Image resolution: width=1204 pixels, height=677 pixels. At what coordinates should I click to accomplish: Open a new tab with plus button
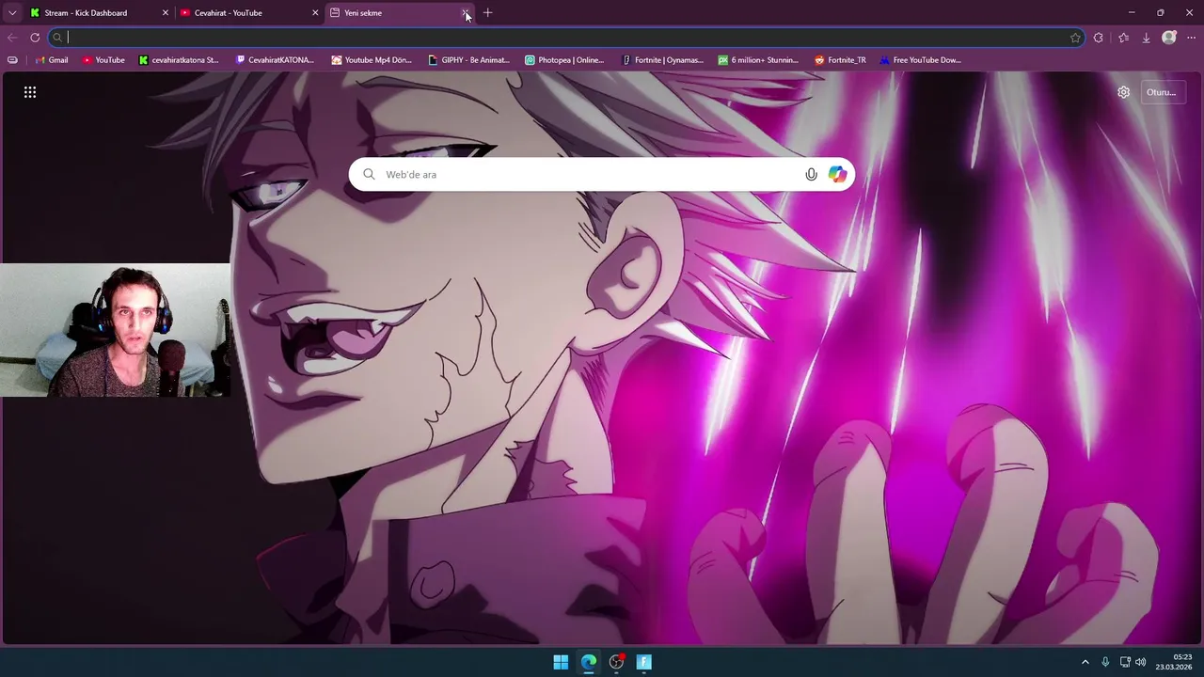tap(487, 13)
